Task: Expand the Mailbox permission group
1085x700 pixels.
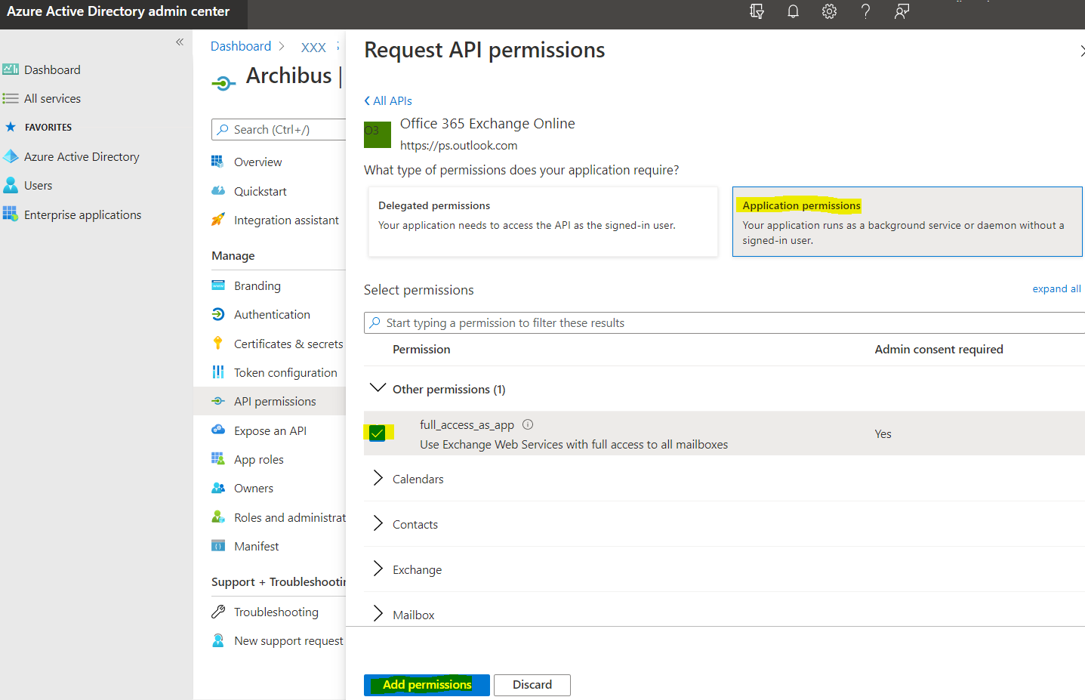Action: 378,614
